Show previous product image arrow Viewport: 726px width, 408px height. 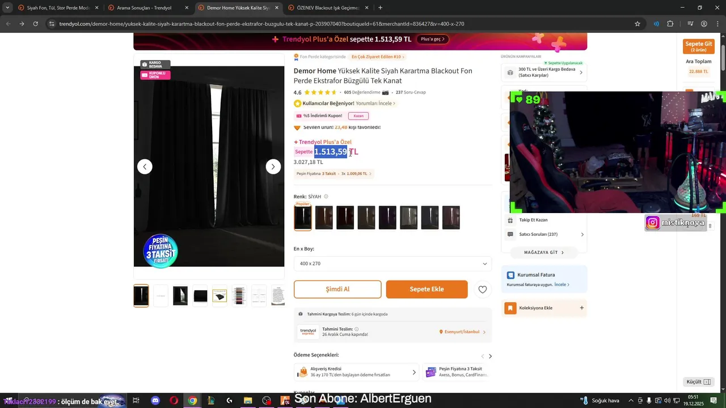145,167
